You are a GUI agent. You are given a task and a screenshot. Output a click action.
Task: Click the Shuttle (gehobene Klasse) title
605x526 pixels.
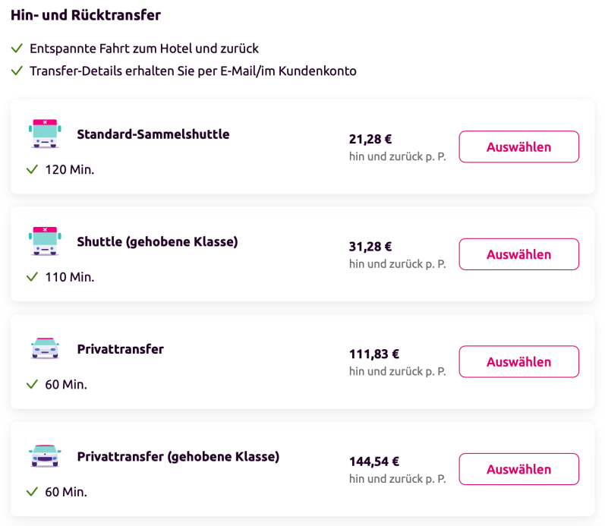point(157,242)
